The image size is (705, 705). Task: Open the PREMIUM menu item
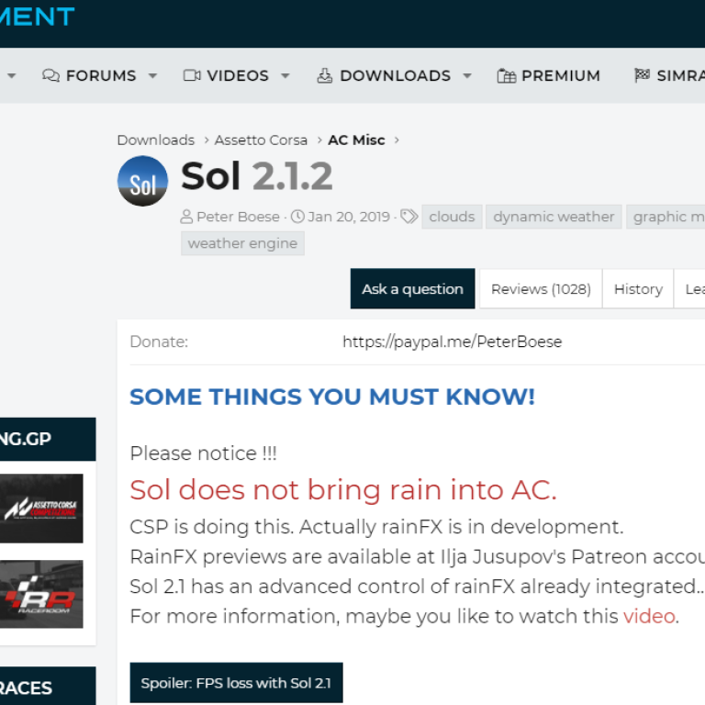click(560, 75)
